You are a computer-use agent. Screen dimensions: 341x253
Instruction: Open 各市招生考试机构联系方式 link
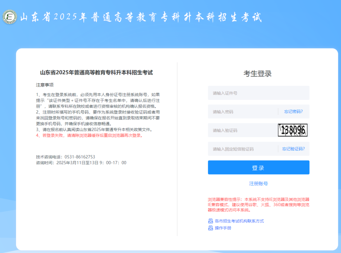(x=239, y=221)
